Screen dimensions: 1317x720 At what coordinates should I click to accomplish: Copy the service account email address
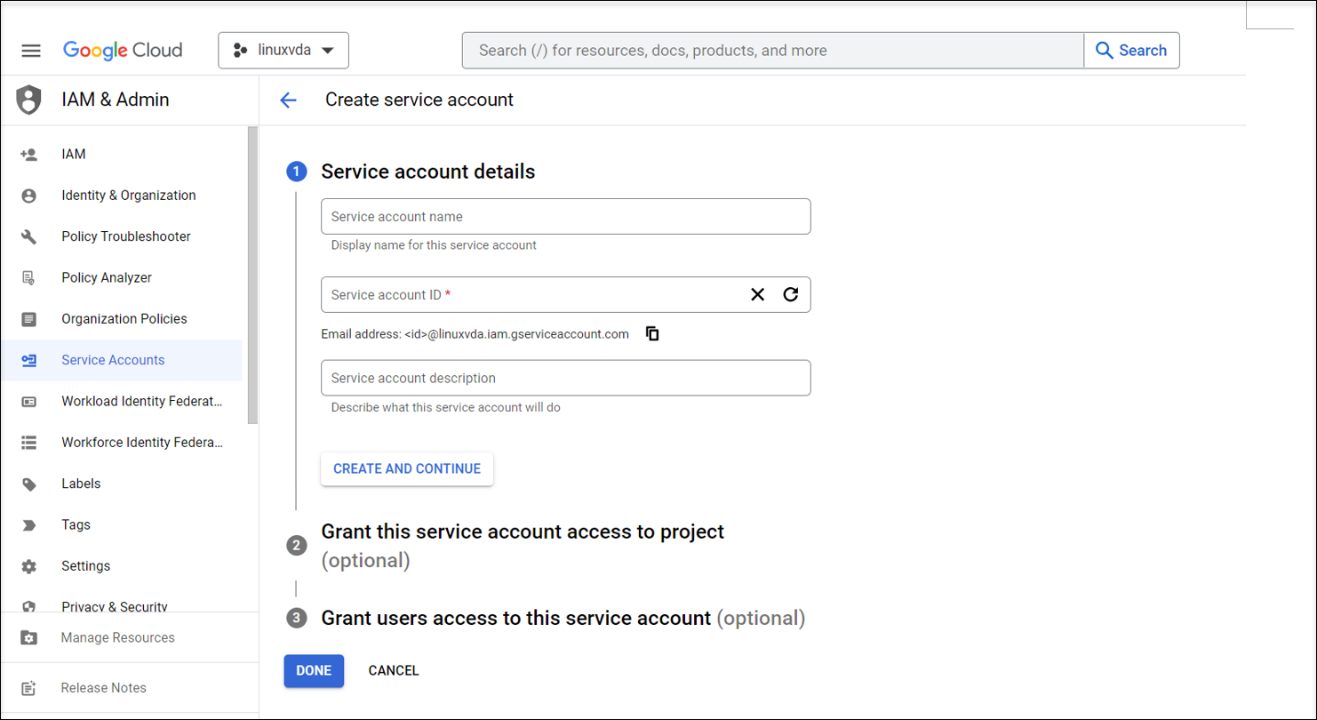point(653,333)
